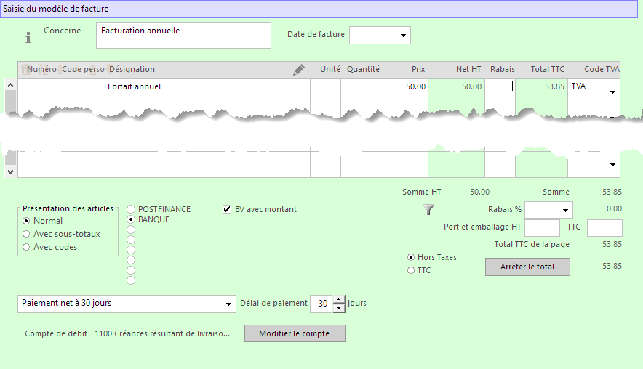Choose Avec codes presentation
643x369 pixels.
click(x=26, y=247)
